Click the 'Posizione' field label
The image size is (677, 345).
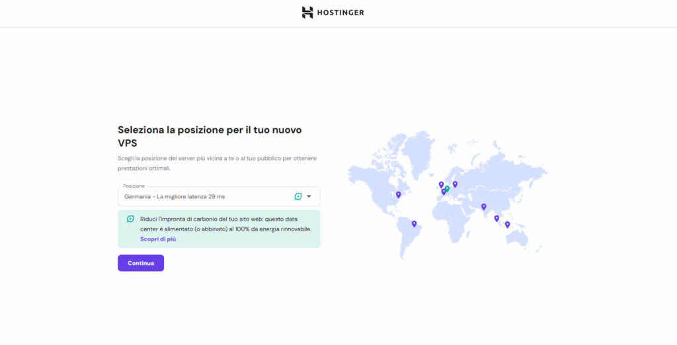(x=134, y=186)
